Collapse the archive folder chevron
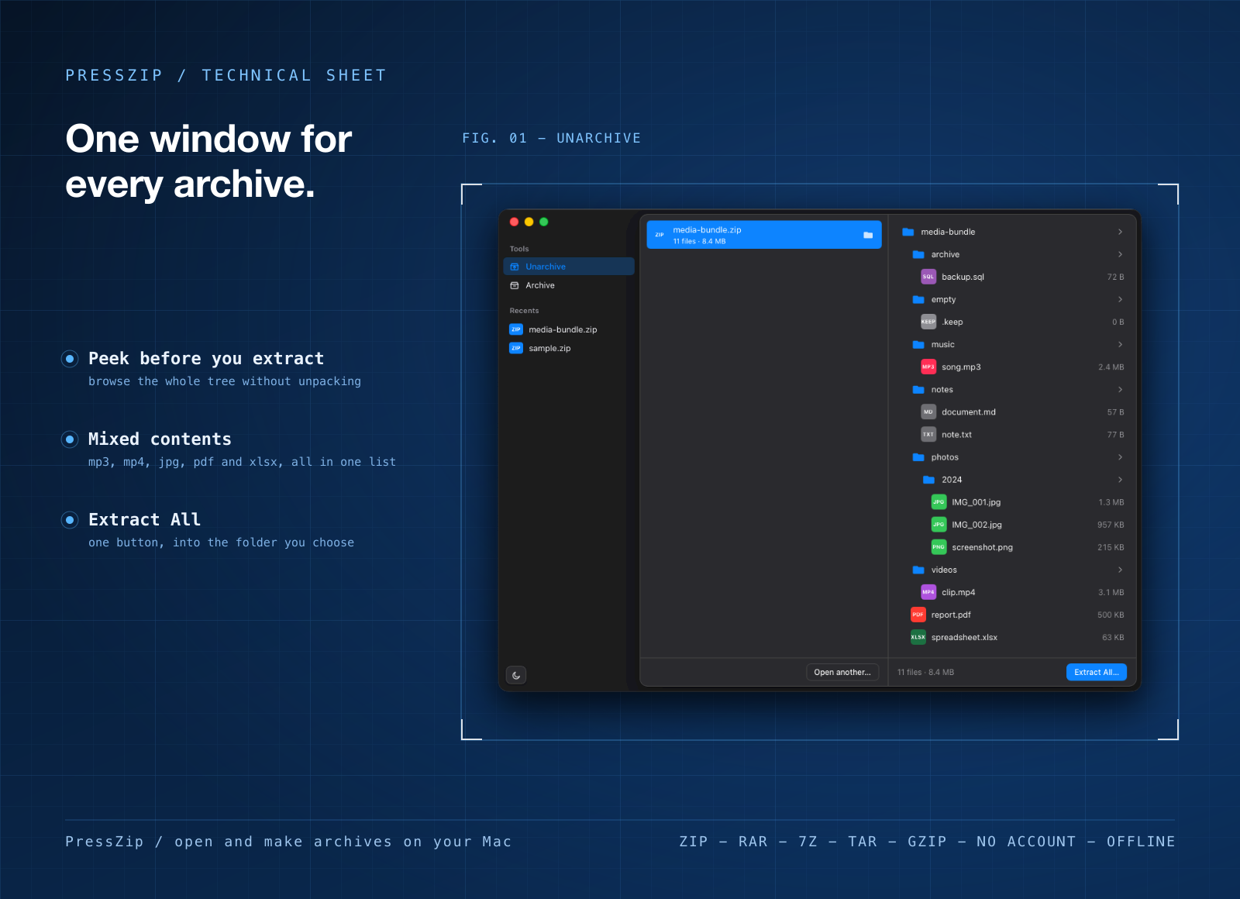Viewport: 1240px width, 899px height. (1120, 254)
